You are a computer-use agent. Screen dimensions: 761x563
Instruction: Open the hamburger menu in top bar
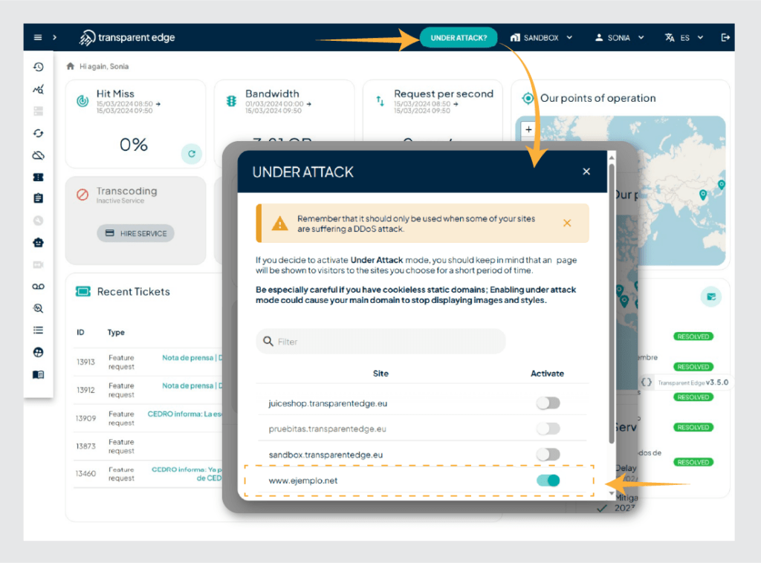[38, 38]
